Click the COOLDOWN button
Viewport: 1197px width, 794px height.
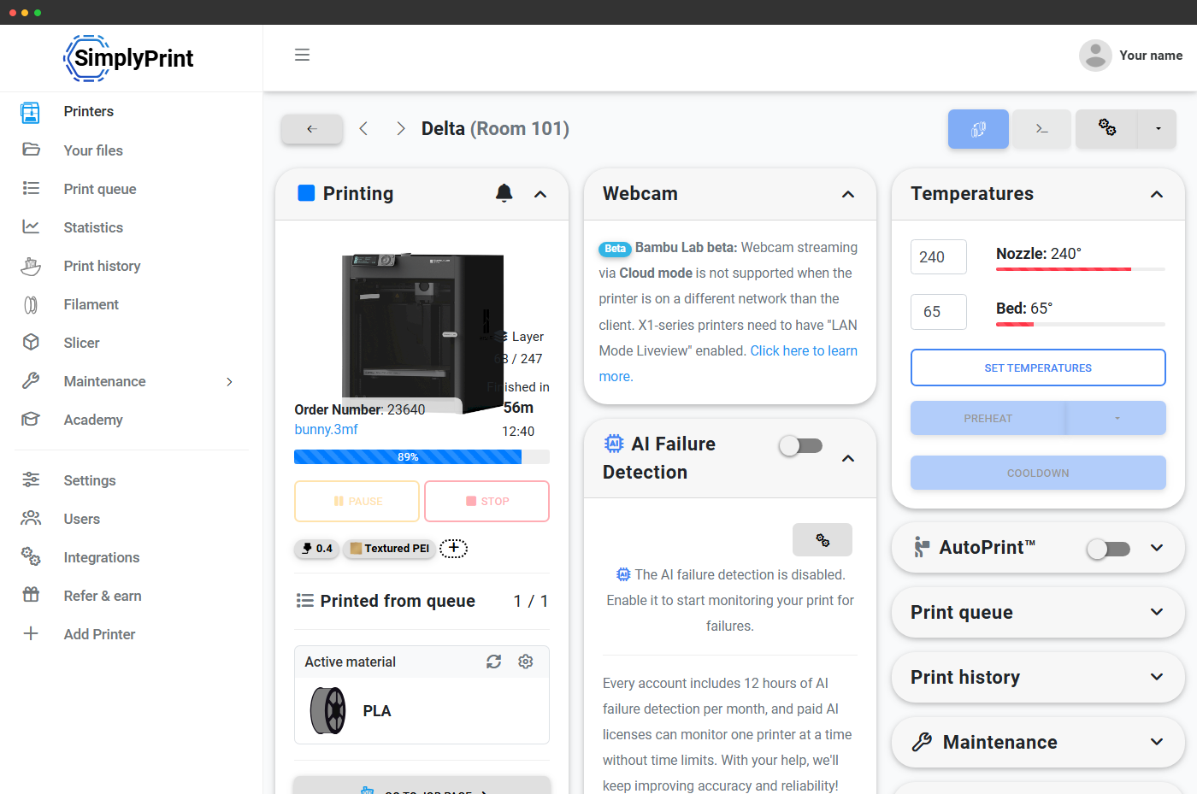click(1038, 473)
